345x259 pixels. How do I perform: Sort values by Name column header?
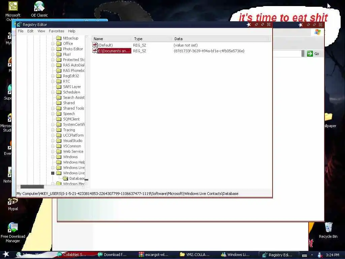tap(112, 39)
